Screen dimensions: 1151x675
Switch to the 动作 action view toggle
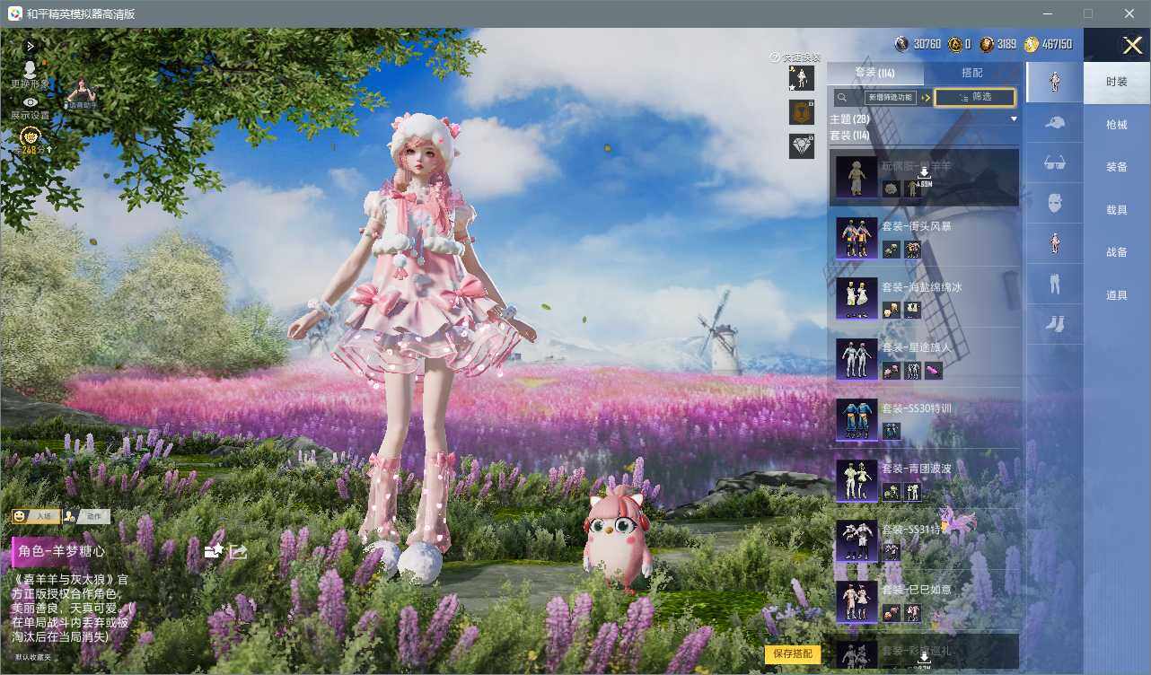click(86, 516)
